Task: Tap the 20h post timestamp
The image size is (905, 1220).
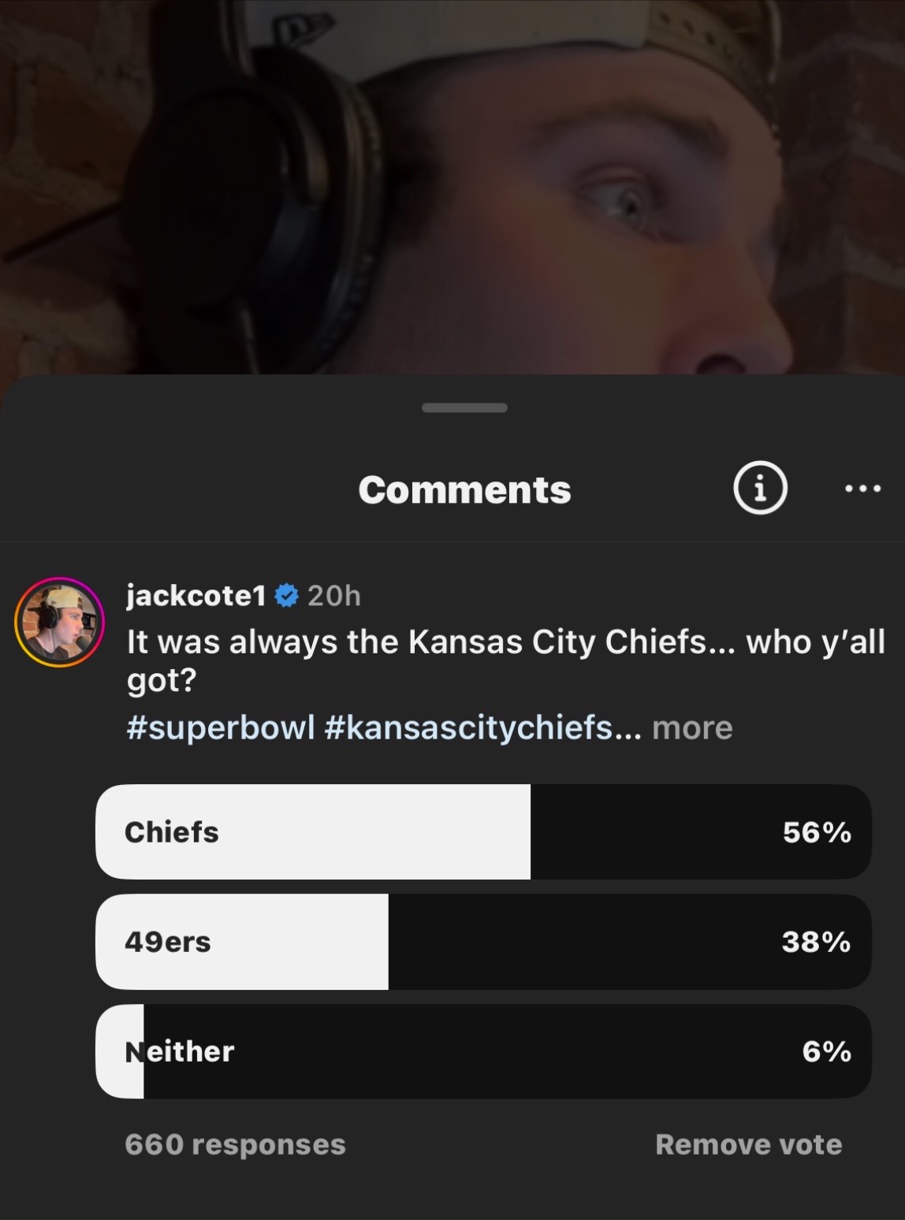Action: click(334, 596)
